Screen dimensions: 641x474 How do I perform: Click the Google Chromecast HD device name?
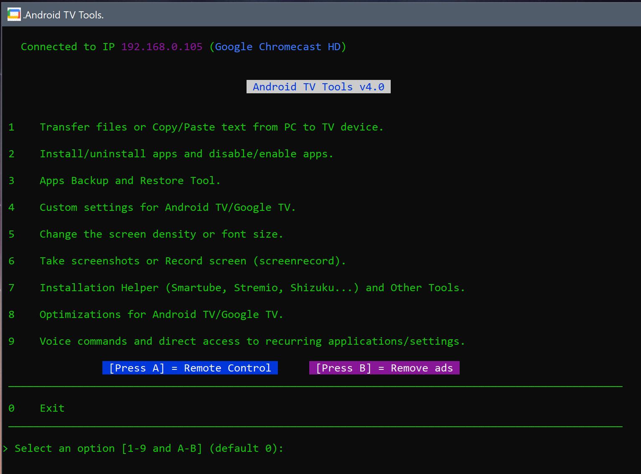(x=277, y=47)
